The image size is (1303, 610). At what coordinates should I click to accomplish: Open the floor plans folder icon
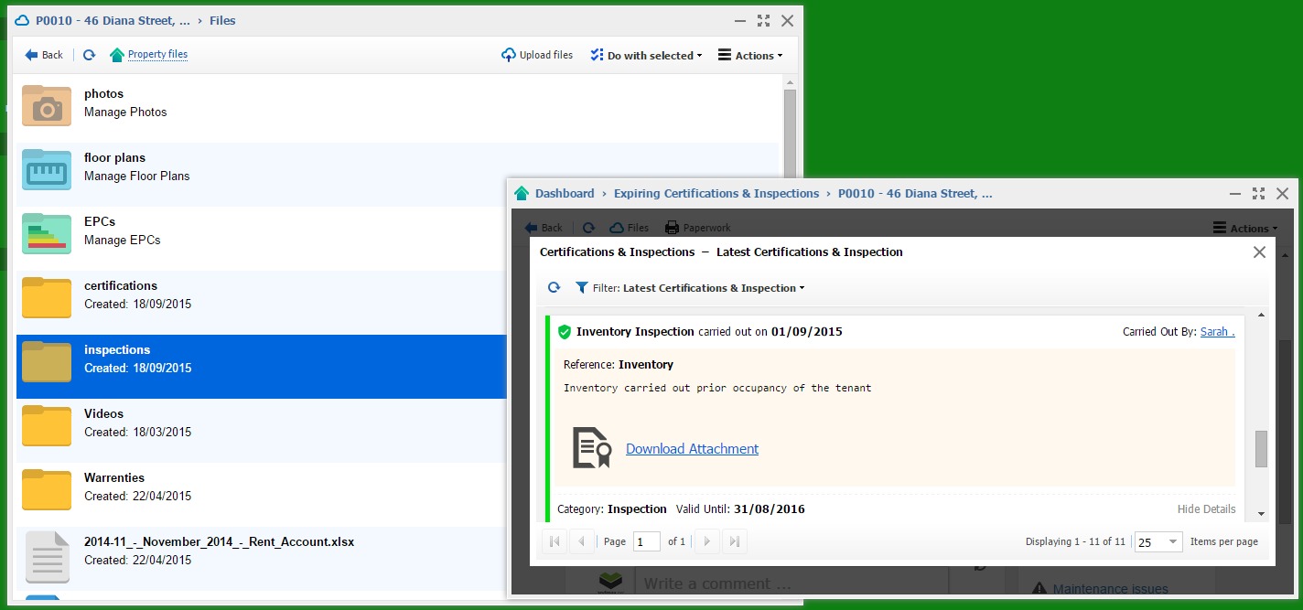click(47, 169)
